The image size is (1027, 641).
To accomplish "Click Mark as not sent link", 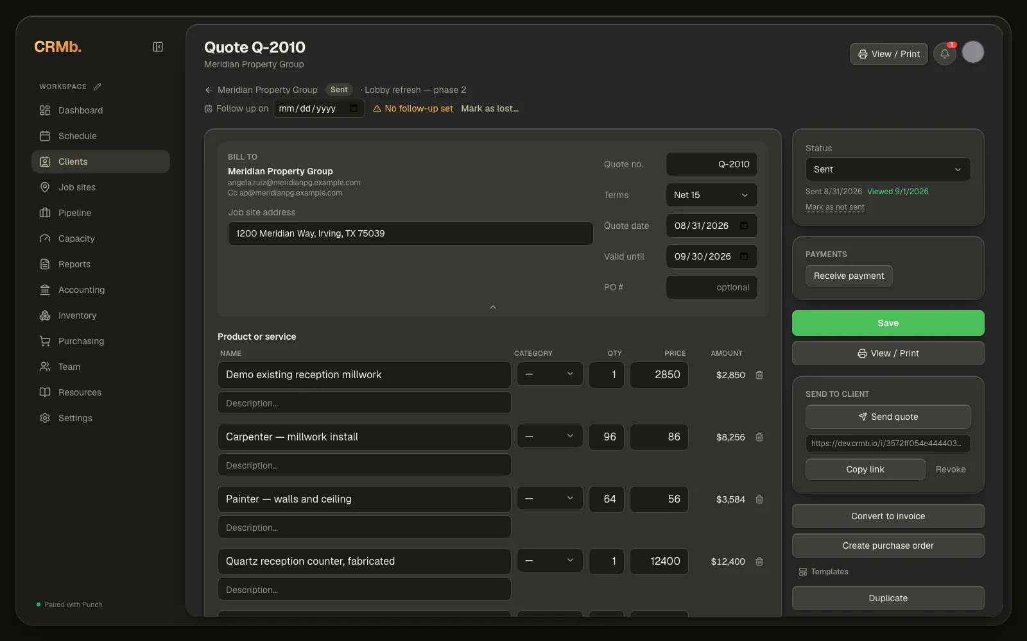I will coord(835,207).
